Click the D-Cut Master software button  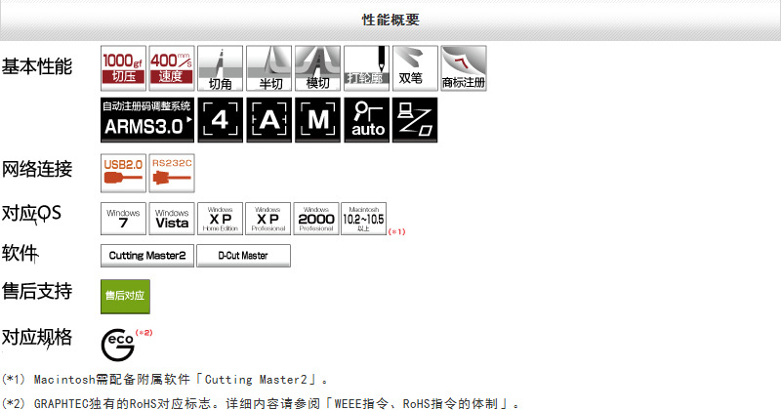coord(243,256)
